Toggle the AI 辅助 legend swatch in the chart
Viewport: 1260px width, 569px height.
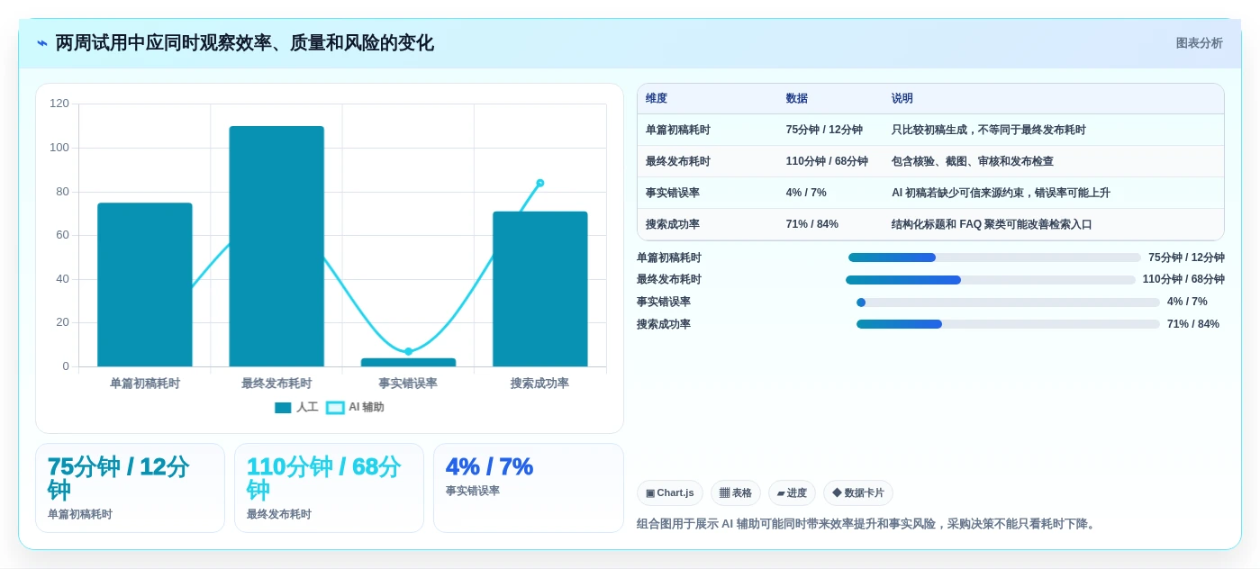tap(335, 408)
